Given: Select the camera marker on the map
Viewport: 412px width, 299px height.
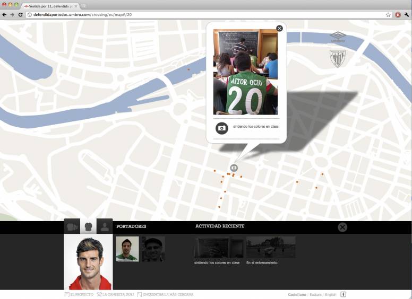Looking at the screenshot, I should tap(234, 168).
